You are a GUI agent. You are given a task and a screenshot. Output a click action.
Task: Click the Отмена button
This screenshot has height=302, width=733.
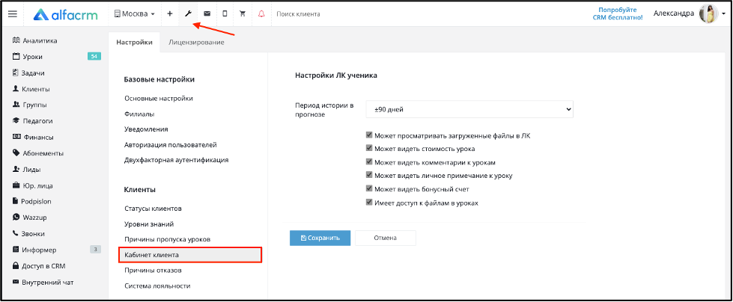click(x=385, y=238)
